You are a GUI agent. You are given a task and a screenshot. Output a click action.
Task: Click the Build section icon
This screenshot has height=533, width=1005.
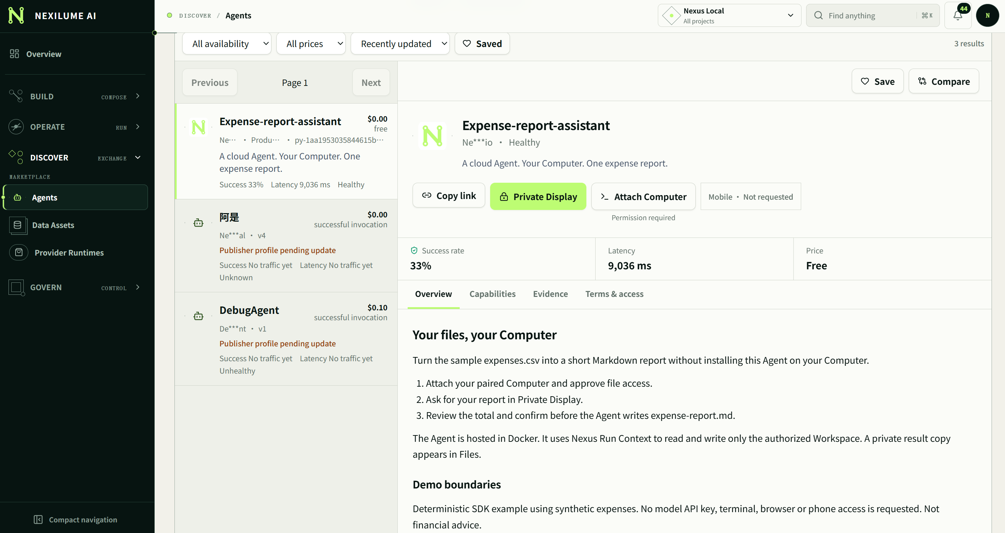(x=16, y=96)
